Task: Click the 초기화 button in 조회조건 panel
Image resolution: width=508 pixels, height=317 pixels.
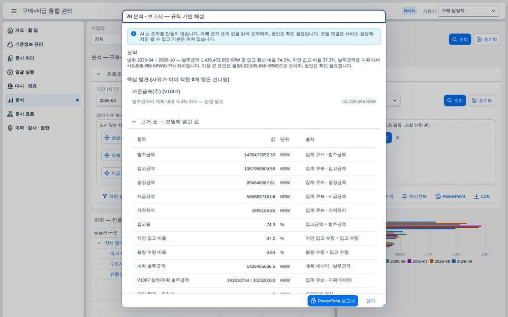Action: point(482,100)
